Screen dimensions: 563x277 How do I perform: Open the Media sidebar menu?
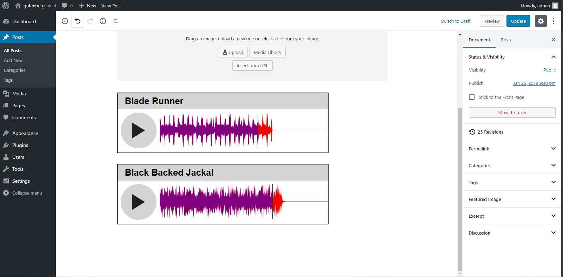28,94
